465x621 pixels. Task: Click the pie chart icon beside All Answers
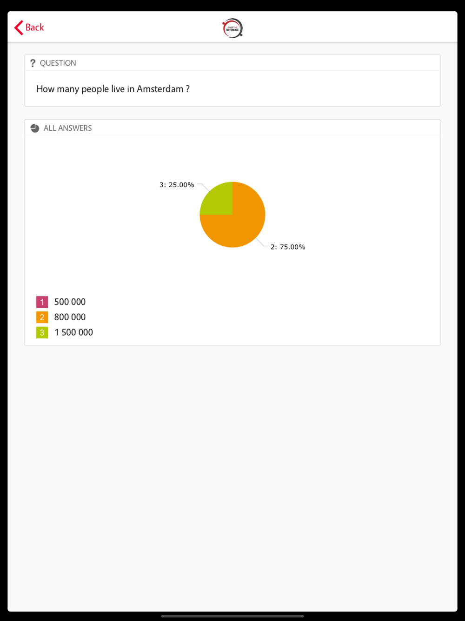click(35, 128)
